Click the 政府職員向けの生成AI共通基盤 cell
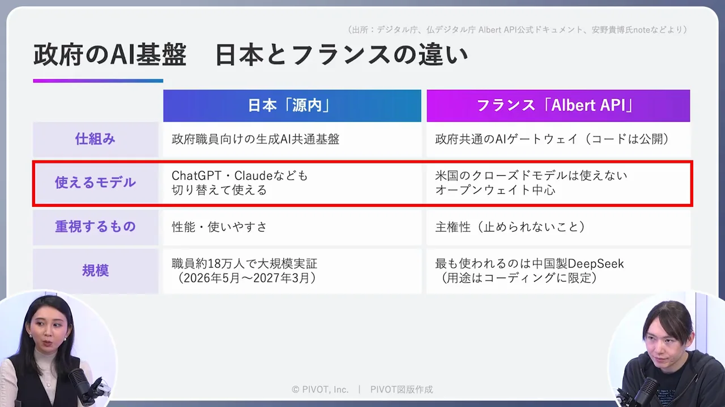The width and height of the screenshot is (725, 407). pos(292,139)
